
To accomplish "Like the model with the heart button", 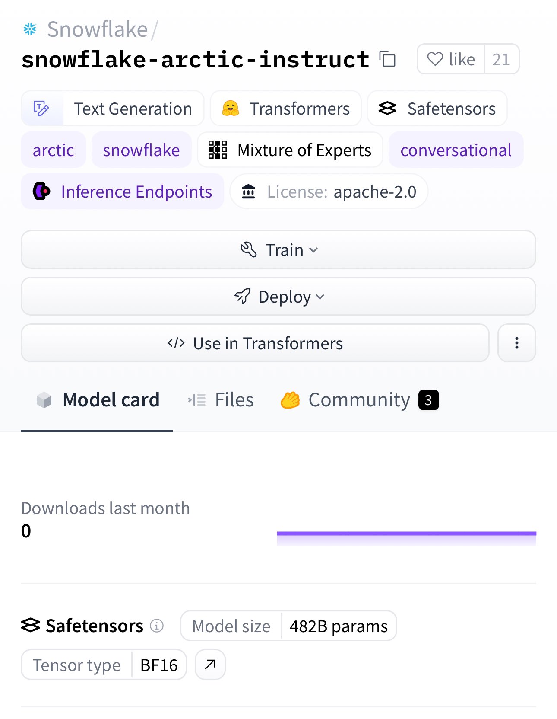I will [451, 59].
